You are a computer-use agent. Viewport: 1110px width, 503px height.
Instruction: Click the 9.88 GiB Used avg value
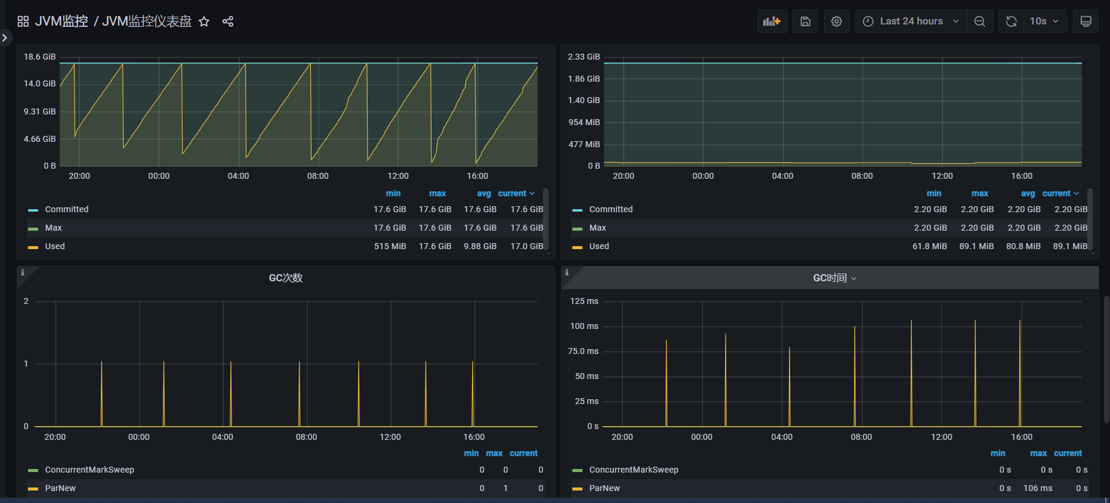(x=480, y=247)
